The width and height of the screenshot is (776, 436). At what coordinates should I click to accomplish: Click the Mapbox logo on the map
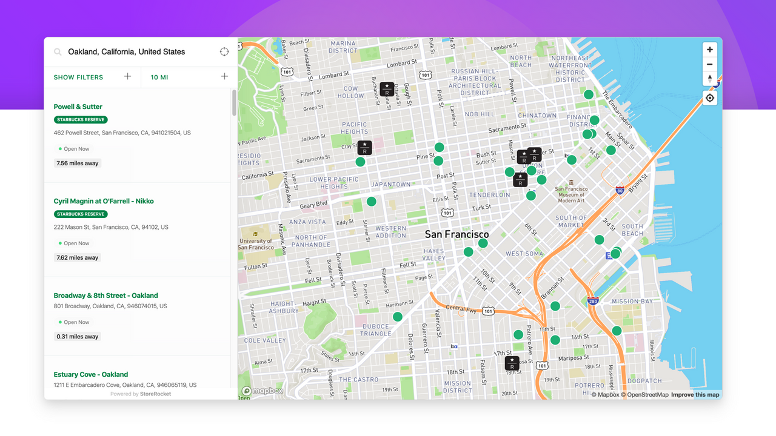click(261, 391)
